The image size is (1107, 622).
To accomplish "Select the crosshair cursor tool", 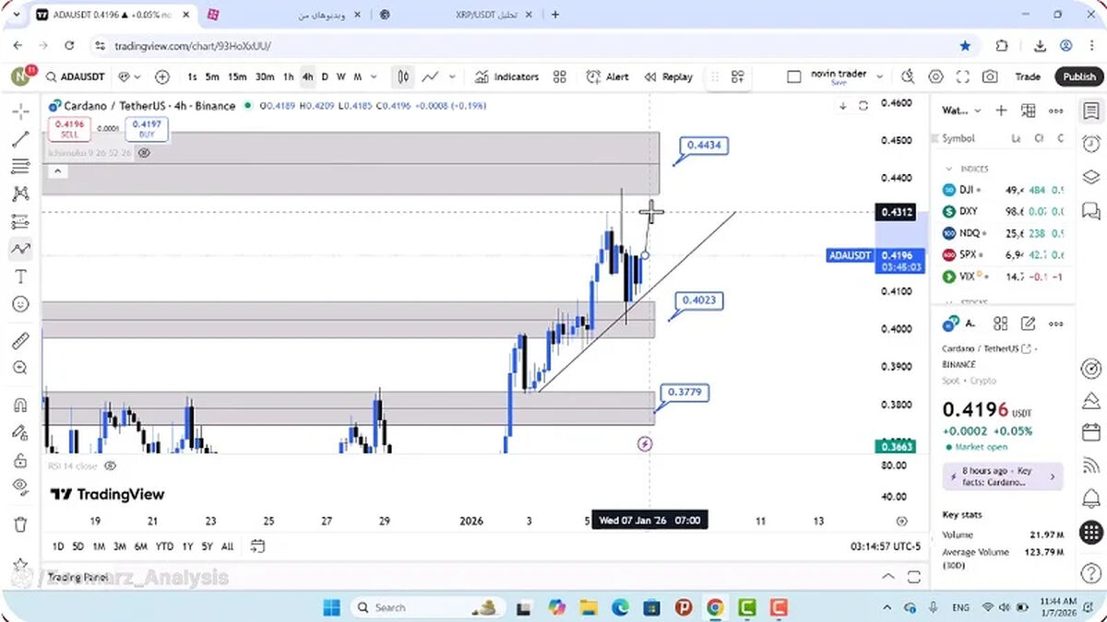I will 20,111.
